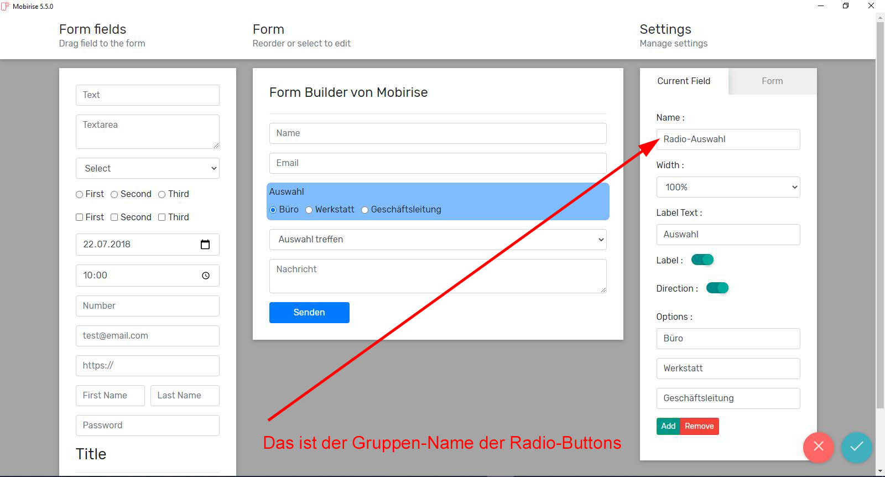Check the Third checkbox in Form fields
This screenshot has height=477, width=885.
(x=162, y=217)
